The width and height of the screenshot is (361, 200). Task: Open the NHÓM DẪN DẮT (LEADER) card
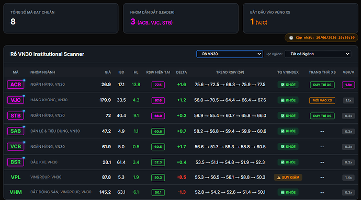click(180, 18)
